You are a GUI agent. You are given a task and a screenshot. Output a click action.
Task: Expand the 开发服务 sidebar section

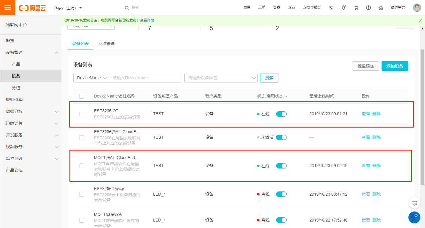pos(57,135)
